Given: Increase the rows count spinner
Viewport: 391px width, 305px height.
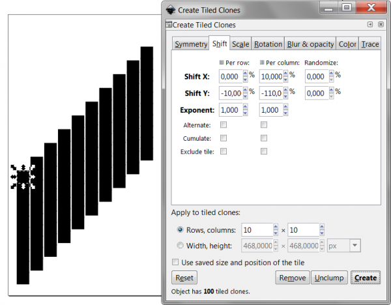Looking at the screenshot, I should (x=276, y=227).
